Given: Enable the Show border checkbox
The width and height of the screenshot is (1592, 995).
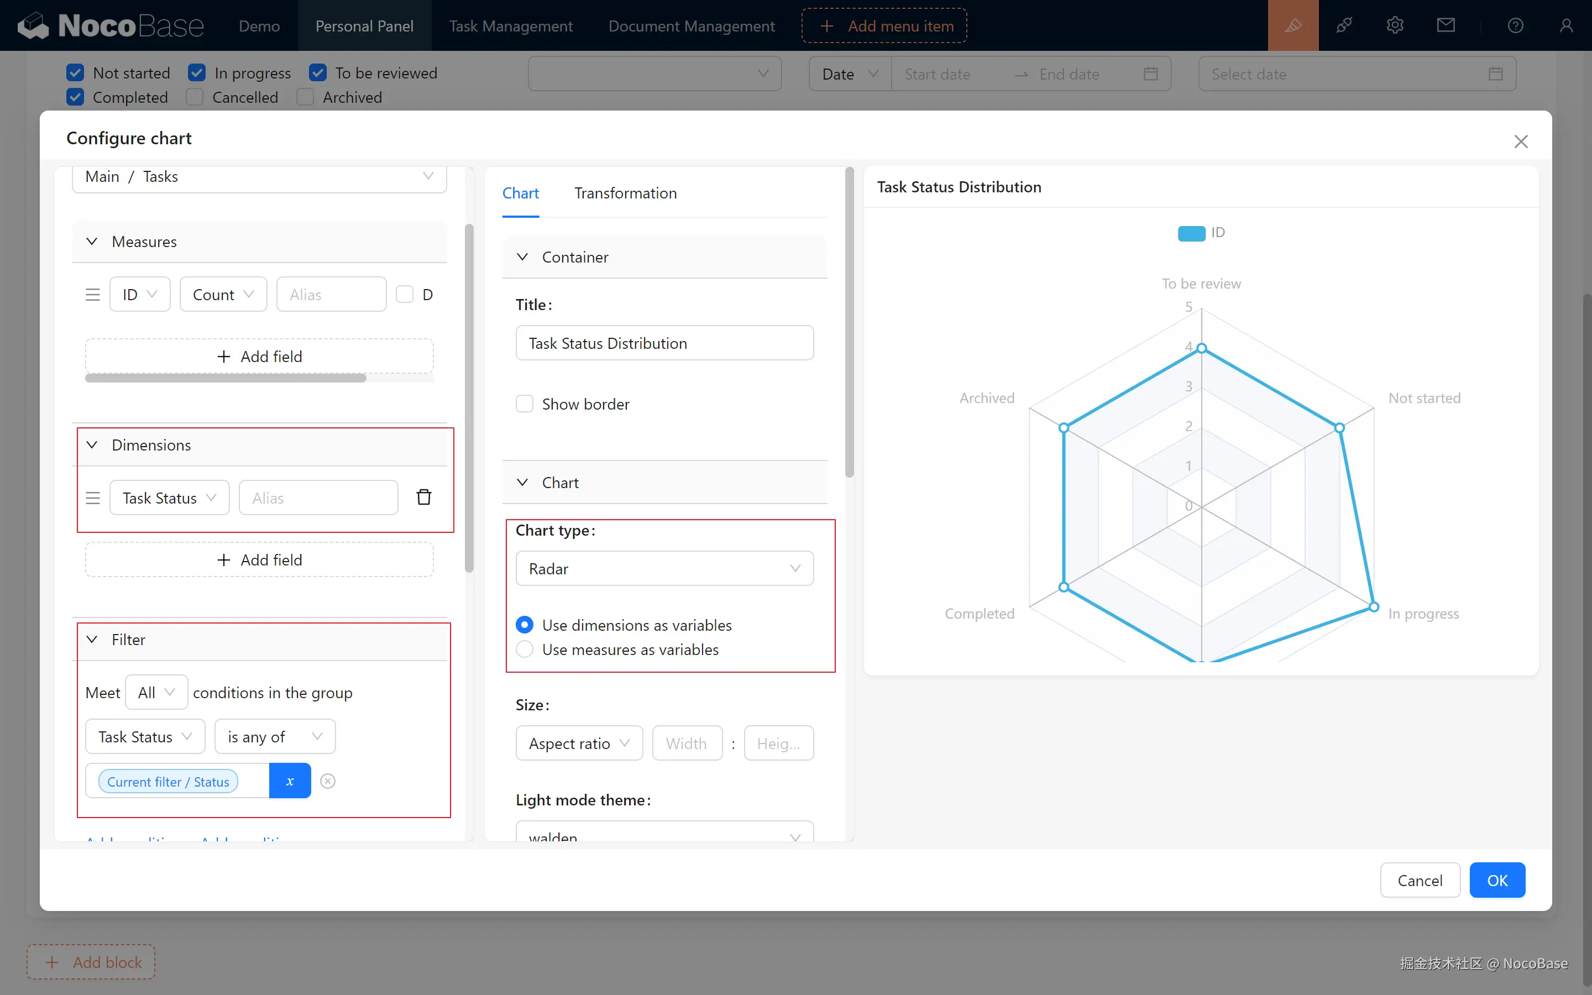Looking at the screenshot, I should [524, 404].
